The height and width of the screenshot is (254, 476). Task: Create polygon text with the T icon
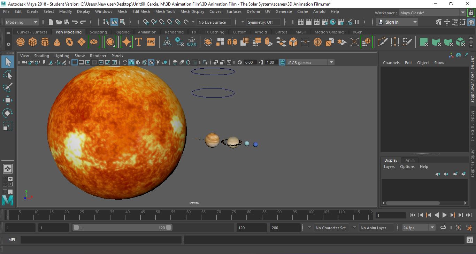click(x=139, y=42)
